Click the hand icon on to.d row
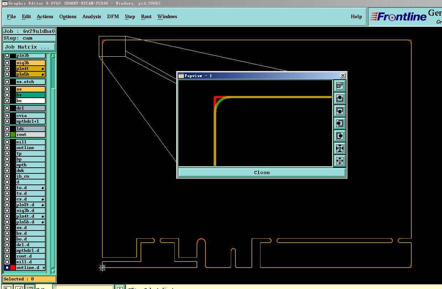The image size is (442, 289). click(43, 188)
